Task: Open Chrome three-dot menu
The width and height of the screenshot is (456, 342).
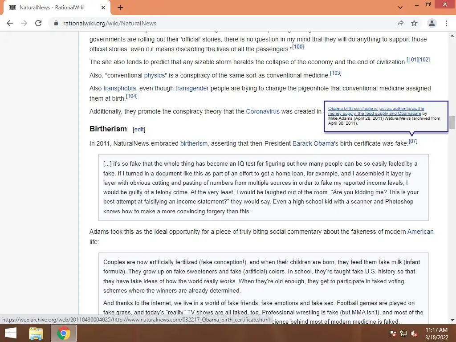Action: [446, 23]
